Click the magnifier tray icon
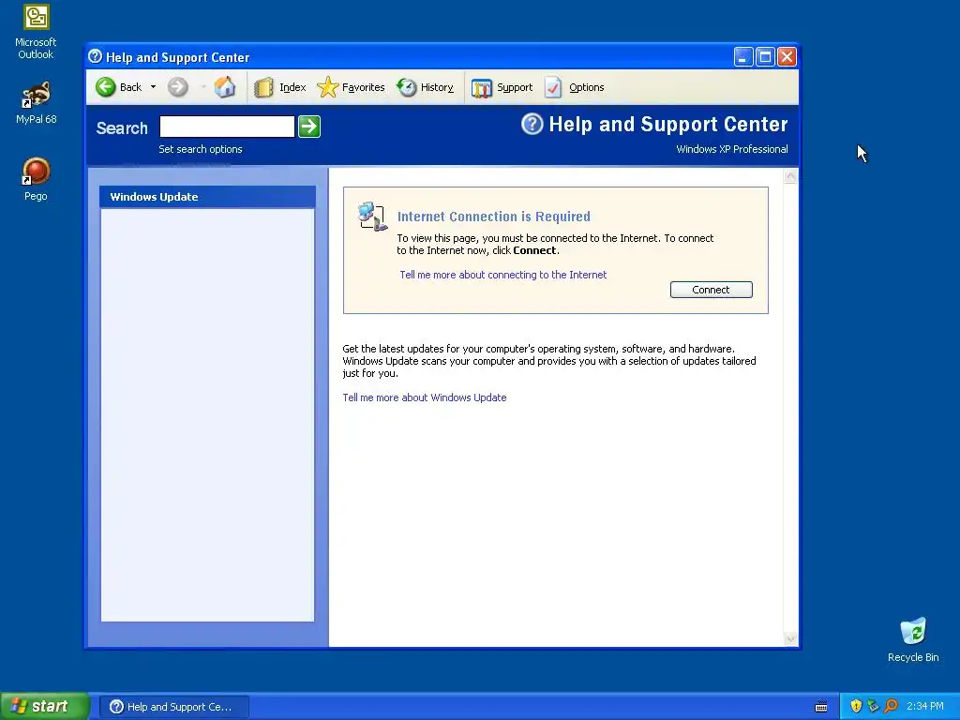This screenshot has width=960, height=720. point(891,706)
